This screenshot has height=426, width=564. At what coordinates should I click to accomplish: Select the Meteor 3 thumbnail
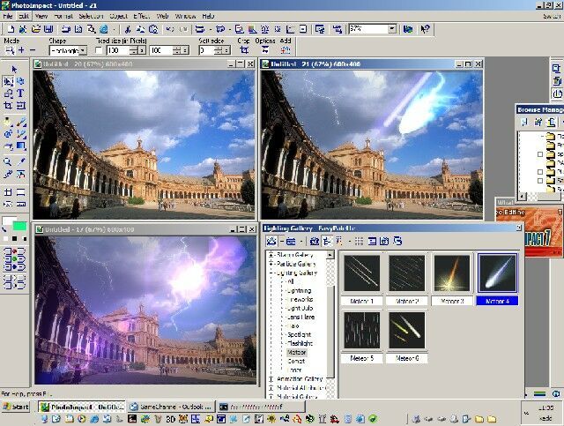452,273
